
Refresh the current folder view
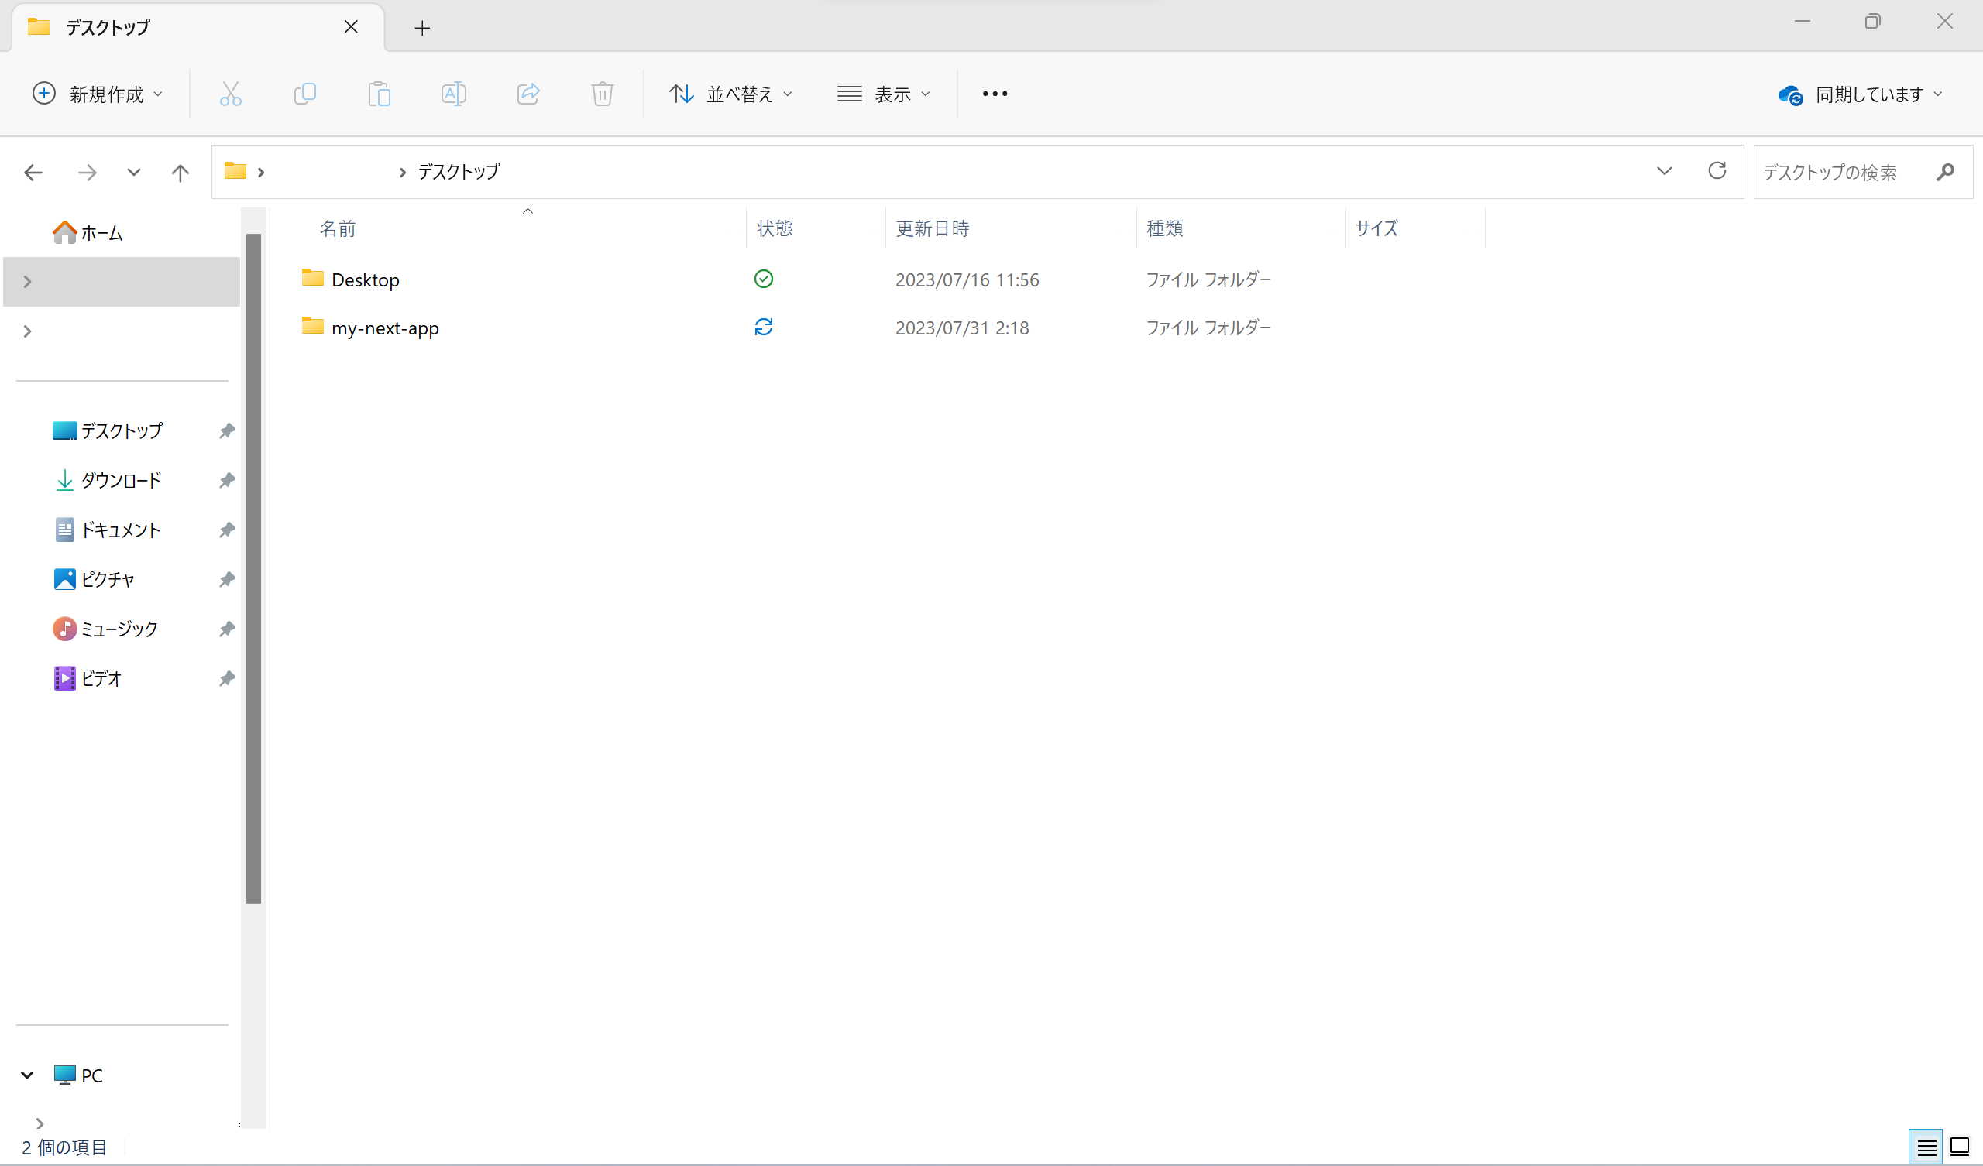1717,171
